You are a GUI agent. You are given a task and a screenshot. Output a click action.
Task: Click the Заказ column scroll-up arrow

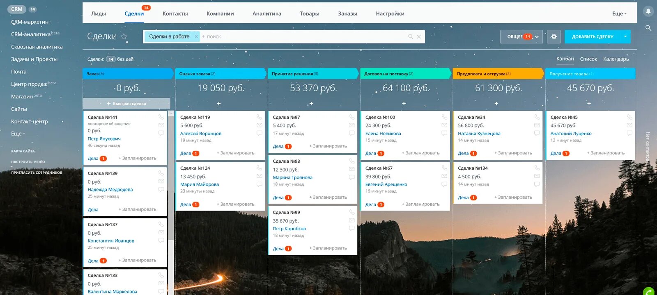click(x=171, y=113)
